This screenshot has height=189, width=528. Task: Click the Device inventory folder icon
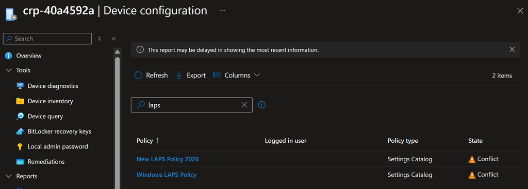[20, 101]
